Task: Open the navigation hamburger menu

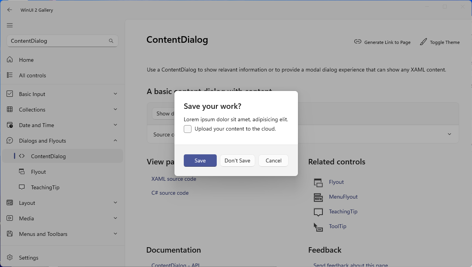Action: click(x=10, y=25)
